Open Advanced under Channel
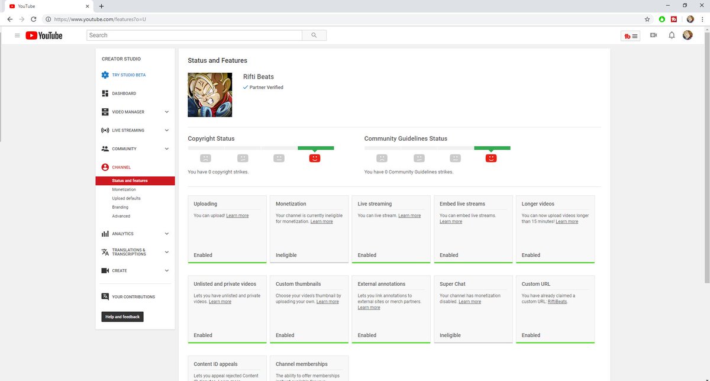The image size is (710, 381). (x=121, y=216)
